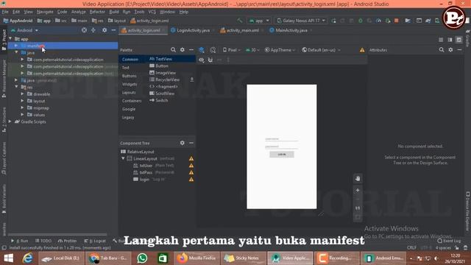The width and height of the screenshot is (471, 265).
Task: Click Scroll from Source target icon in Project panel
Action: [84, 30]
